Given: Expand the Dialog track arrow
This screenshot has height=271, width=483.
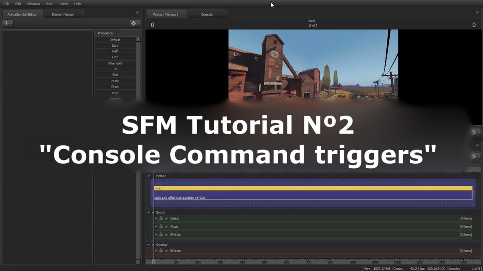Looking at the screenshot, I should [x=156, y=218].
